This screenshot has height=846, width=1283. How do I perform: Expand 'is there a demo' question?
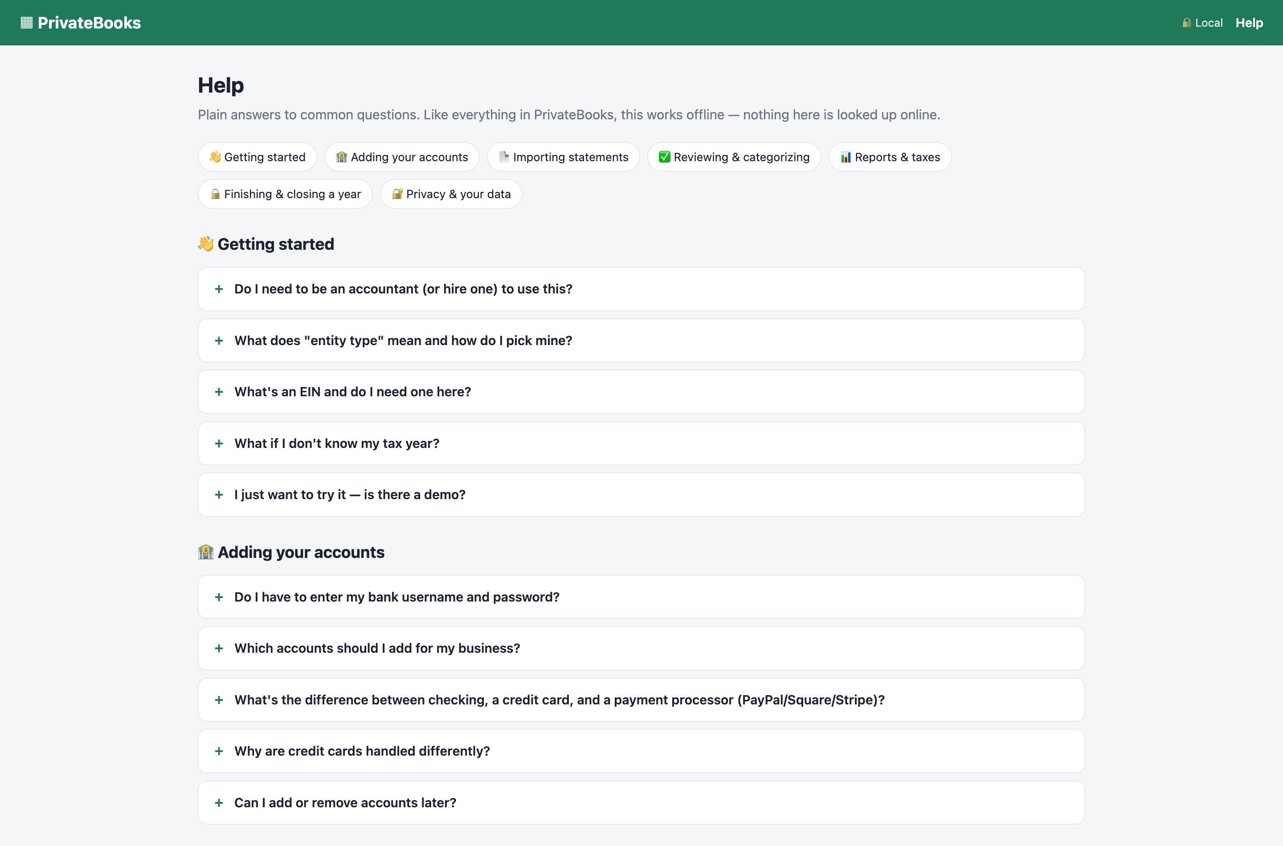[x=641, y=495]
